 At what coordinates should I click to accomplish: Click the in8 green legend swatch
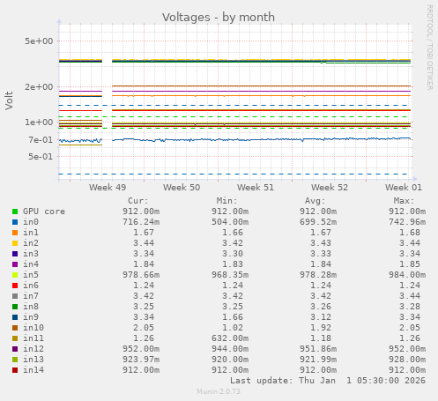(15, 307)
